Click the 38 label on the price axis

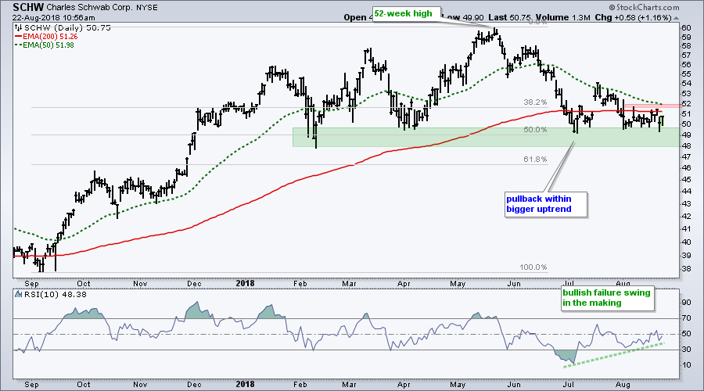686,269
